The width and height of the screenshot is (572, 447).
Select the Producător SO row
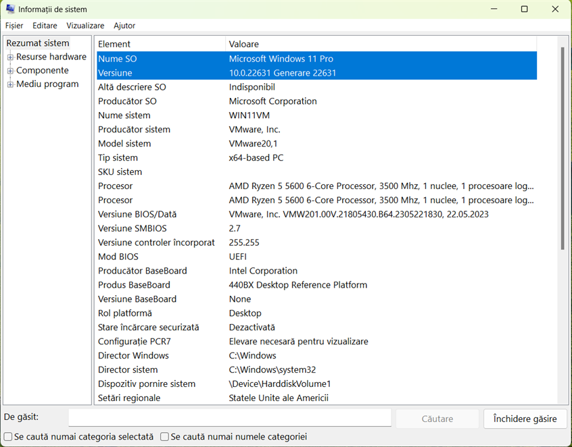(316, 101)
